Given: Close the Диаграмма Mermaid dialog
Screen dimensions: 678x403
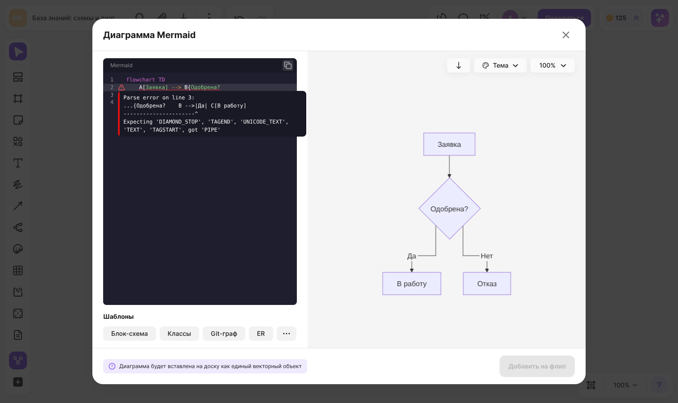Looking at the screenshot, I should click(566, 35).
